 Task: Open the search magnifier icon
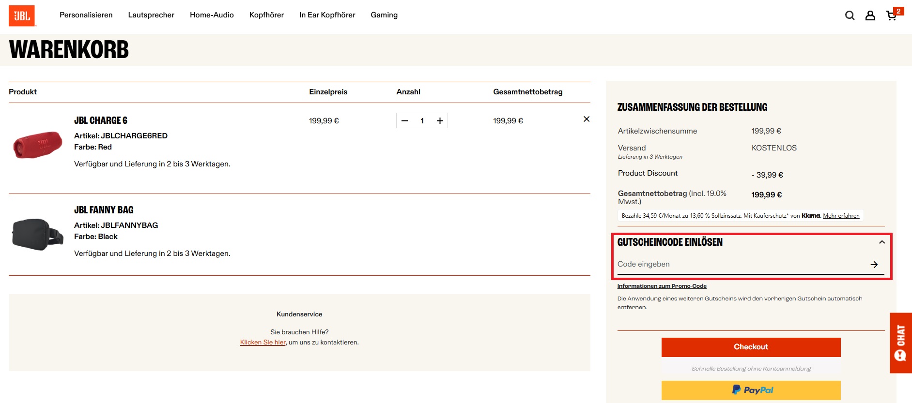850,15
